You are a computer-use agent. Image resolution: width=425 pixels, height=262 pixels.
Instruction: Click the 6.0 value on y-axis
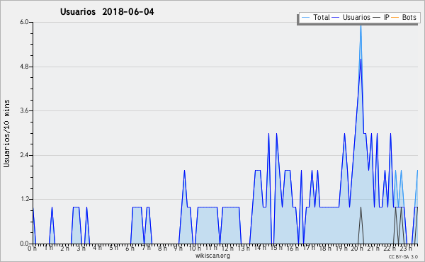[24, 22]
